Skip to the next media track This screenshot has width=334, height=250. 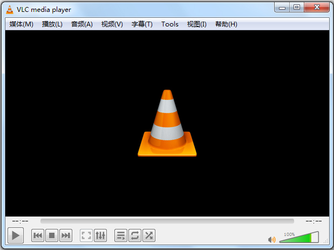coord(66,235)
